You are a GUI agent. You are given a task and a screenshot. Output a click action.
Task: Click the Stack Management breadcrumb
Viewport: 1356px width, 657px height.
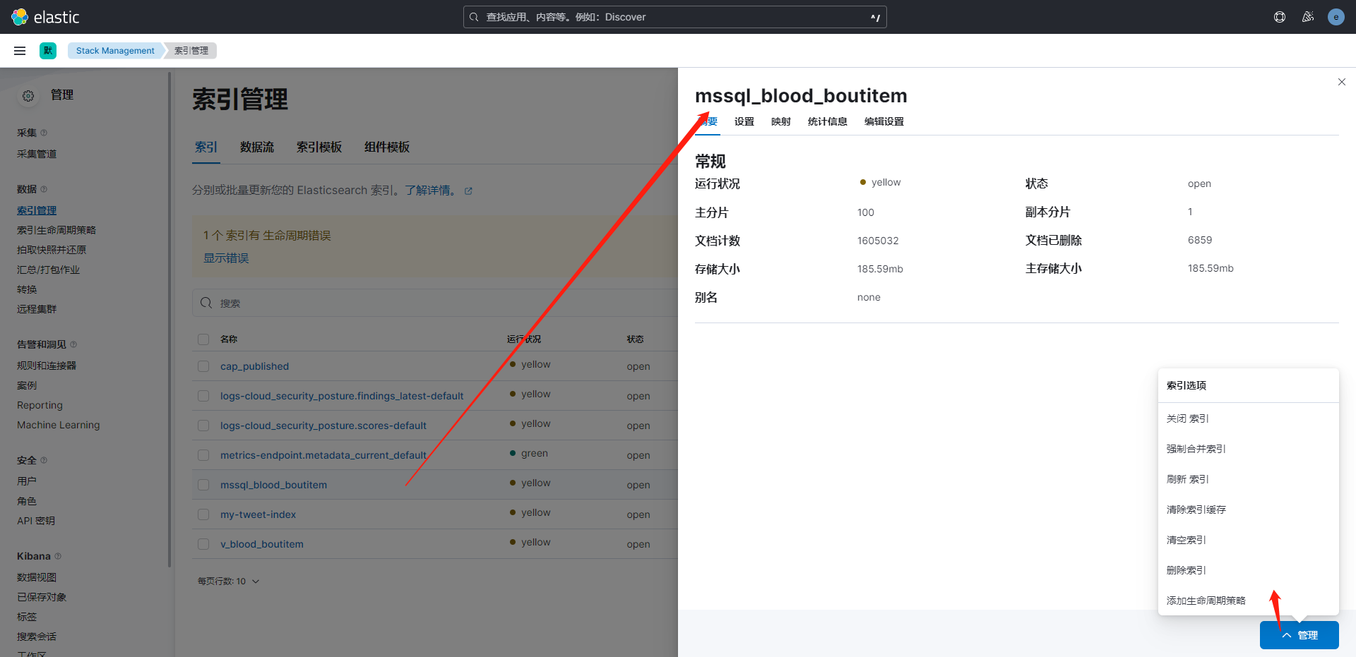(115, 51)
